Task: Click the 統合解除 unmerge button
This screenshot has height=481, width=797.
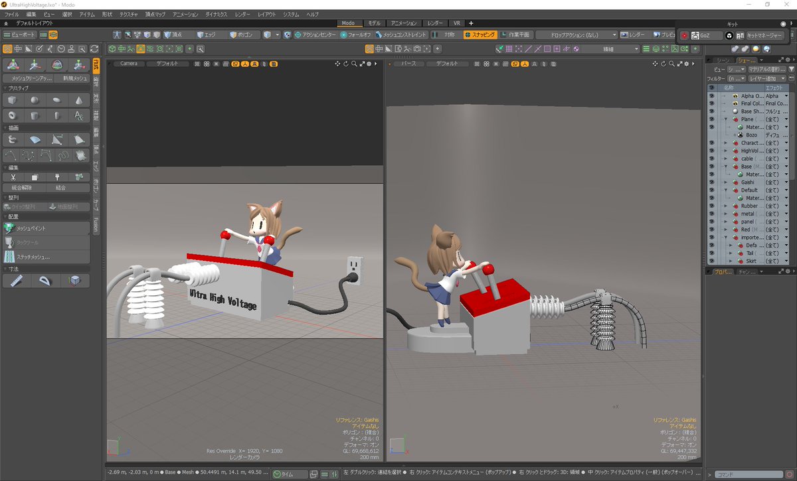Action: 23,188
